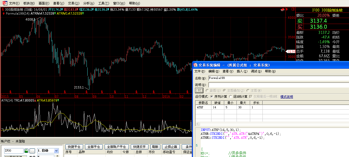Open 帮助(H) menu in the main menu bar
The width and height of the screenshot is (349, 157).
point(134,3)
